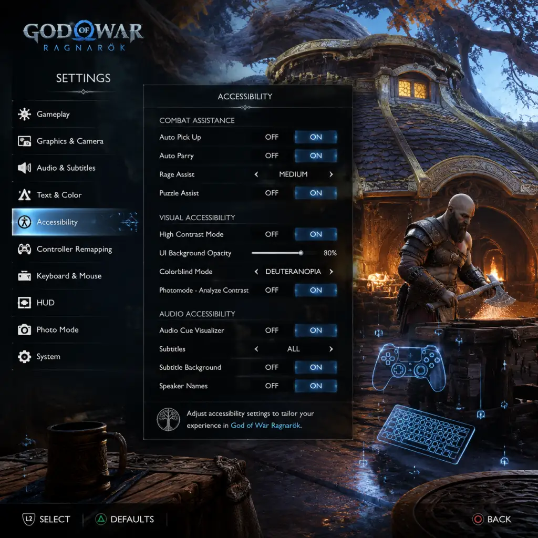
Task: Click the L2 button prompt icon
Action: tap(29, 519)
